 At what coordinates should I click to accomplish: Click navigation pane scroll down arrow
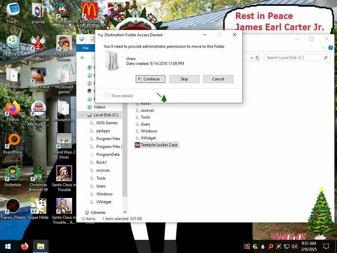(125, 212)
